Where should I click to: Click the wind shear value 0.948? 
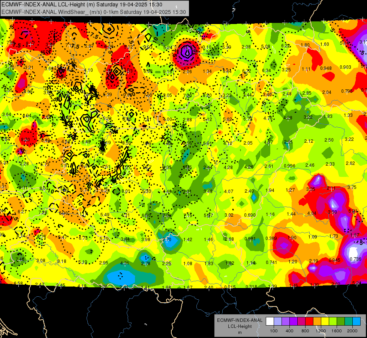(326, 68)
